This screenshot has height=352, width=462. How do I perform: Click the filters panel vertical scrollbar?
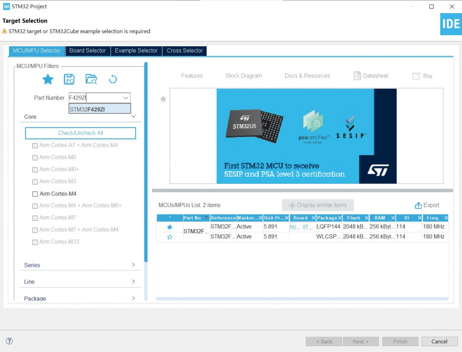click(146, 162)
